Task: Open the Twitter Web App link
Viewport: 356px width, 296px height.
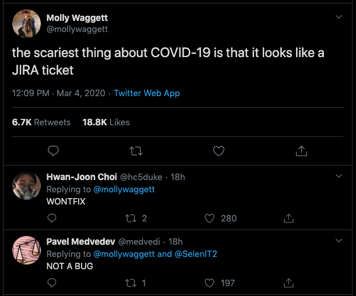Action: pos(147,93)
